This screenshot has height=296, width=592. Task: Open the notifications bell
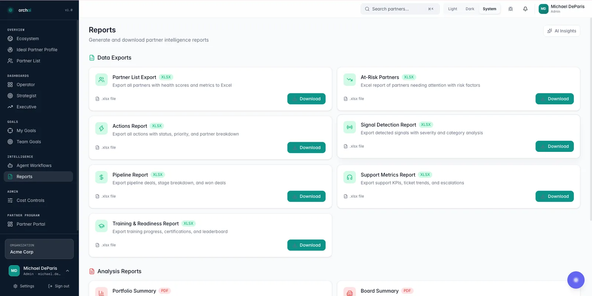pos(525,9)
